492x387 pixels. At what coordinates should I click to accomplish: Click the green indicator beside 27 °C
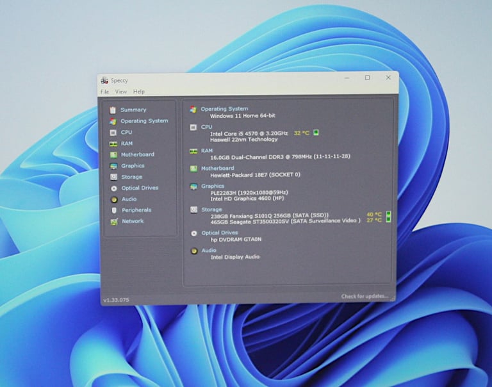click(x=388, y=219)
